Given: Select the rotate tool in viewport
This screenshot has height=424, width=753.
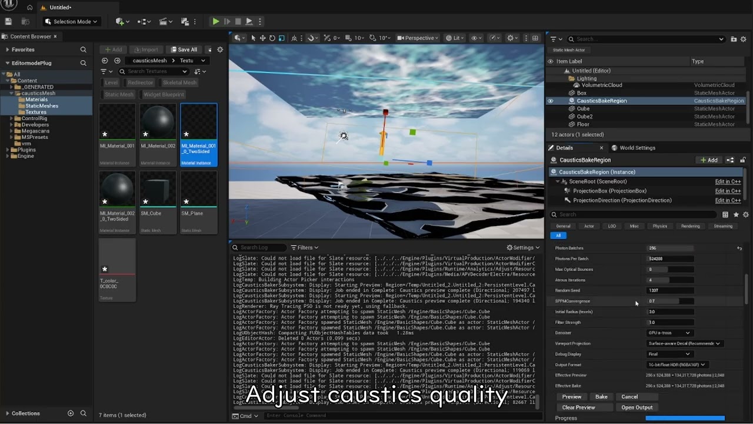Looking at the screenshot, I should [x=272, y=38].
